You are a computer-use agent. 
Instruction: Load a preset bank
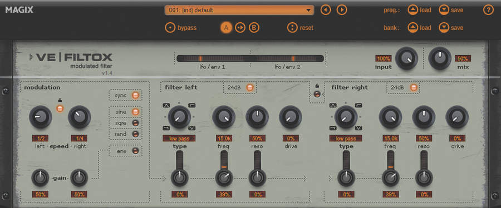coord(420,28)
